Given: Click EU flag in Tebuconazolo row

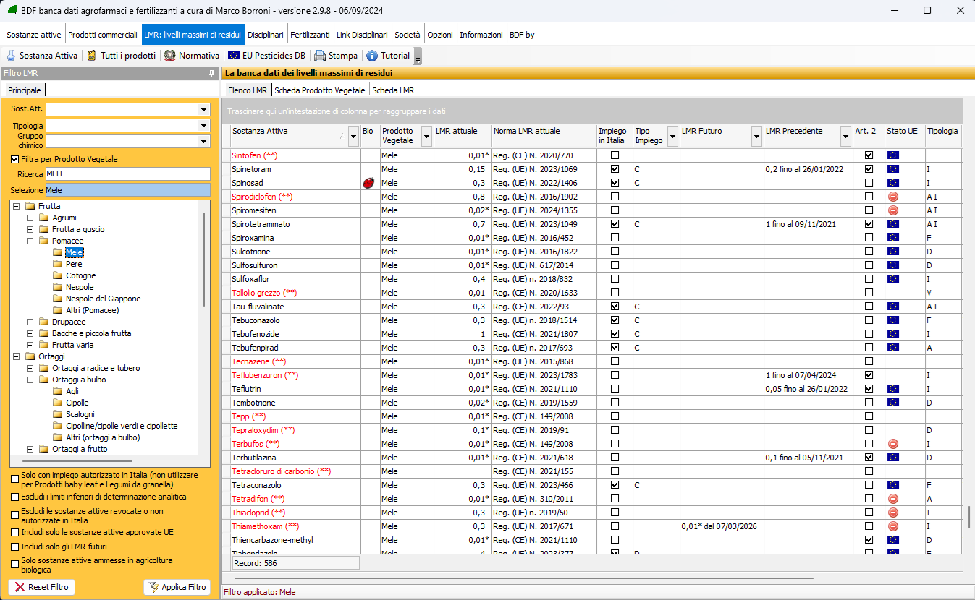Looking at the screenshot, I should click(x=893, y=320).
